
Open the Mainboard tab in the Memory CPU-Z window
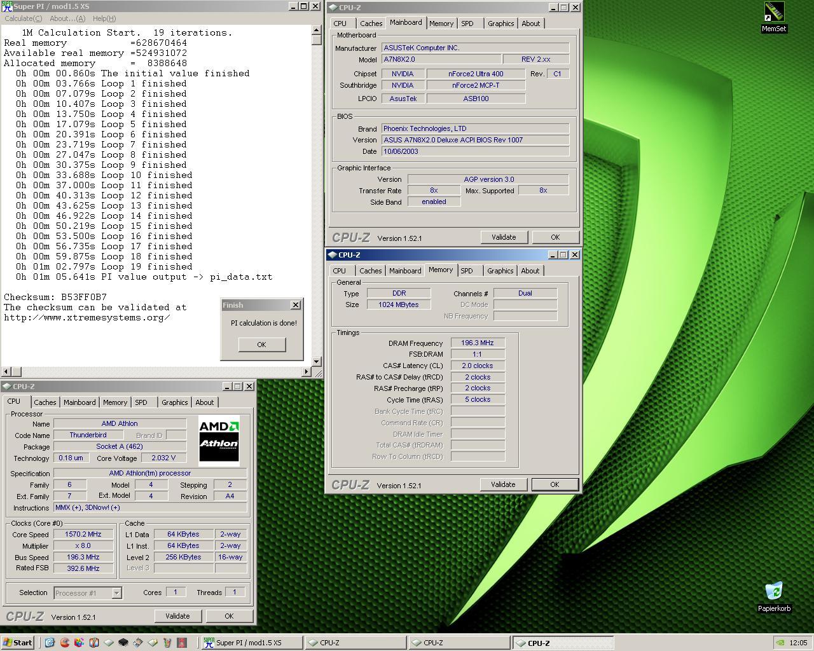(x=405, y=271)
